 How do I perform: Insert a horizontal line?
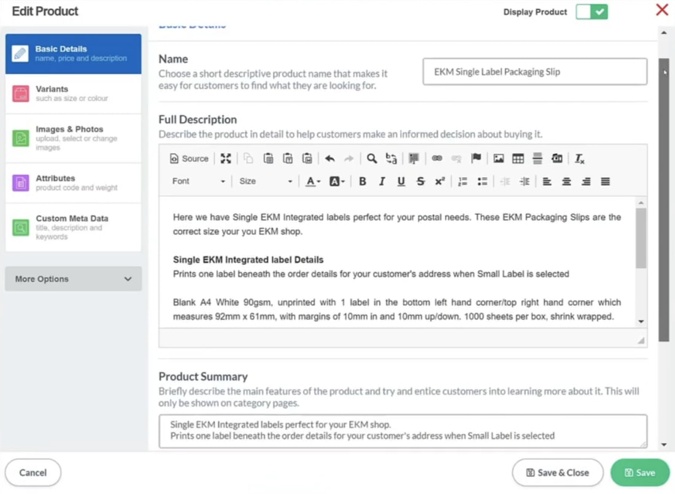tap(538, 159)
